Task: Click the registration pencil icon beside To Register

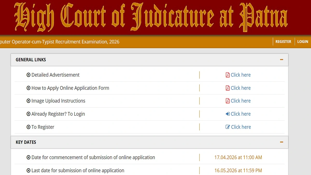Action: (x=227, y=127)
